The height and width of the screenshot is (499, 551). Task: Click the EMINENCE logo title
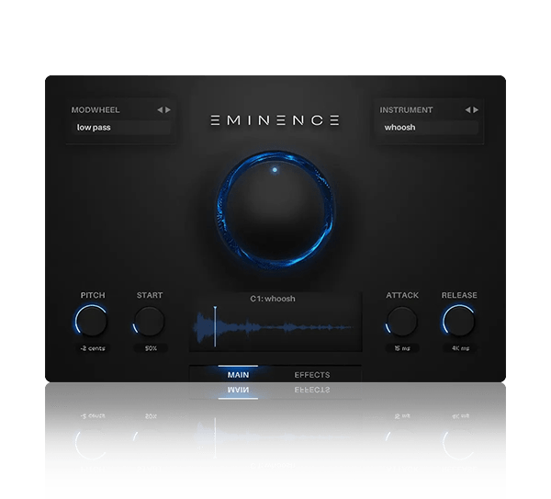coord(275,120)
